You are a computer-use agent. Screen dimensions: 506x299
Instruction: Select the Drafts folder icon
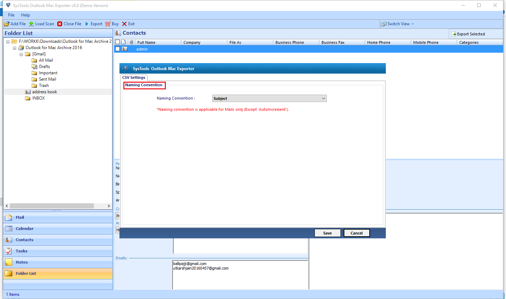(x=34, y=67)
